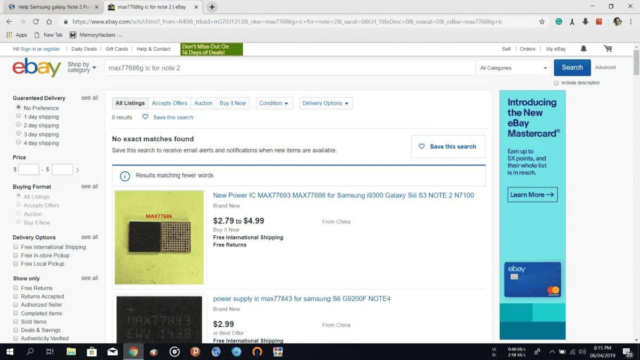The width and height of the screenshot is (640, 360).
Task: Expand the Delivery Options dropdown
Action: 325,103
